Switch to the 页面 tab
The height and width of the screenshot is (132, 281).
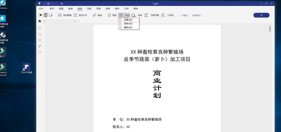pyautogui.click(x=98, y=9)
